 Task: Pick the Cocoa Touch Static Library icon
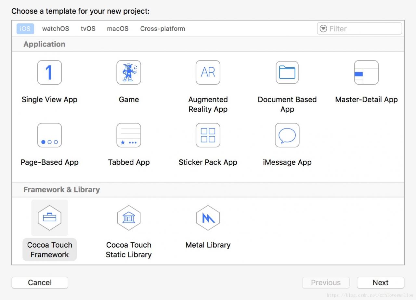129,218
